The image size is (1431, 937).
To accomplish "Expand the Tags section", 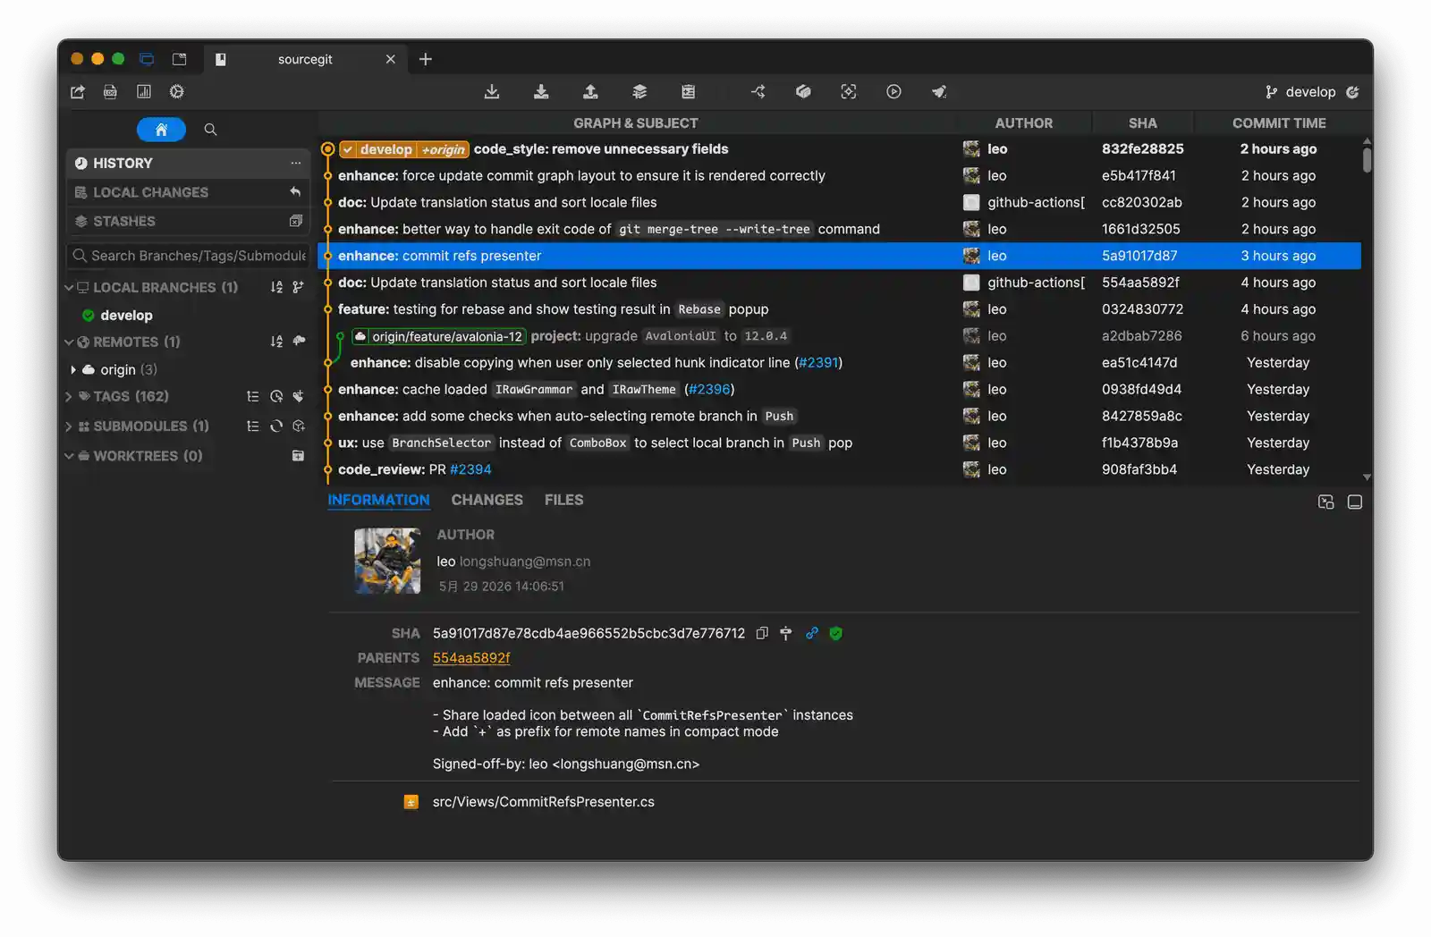I will point(69,396).
